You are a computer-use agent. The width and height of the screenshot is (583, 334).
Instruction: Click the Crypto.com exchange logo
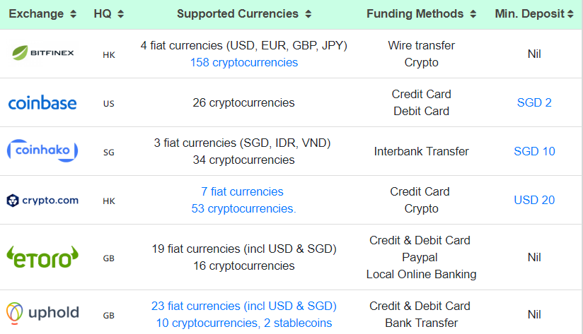tap(42, 201)
